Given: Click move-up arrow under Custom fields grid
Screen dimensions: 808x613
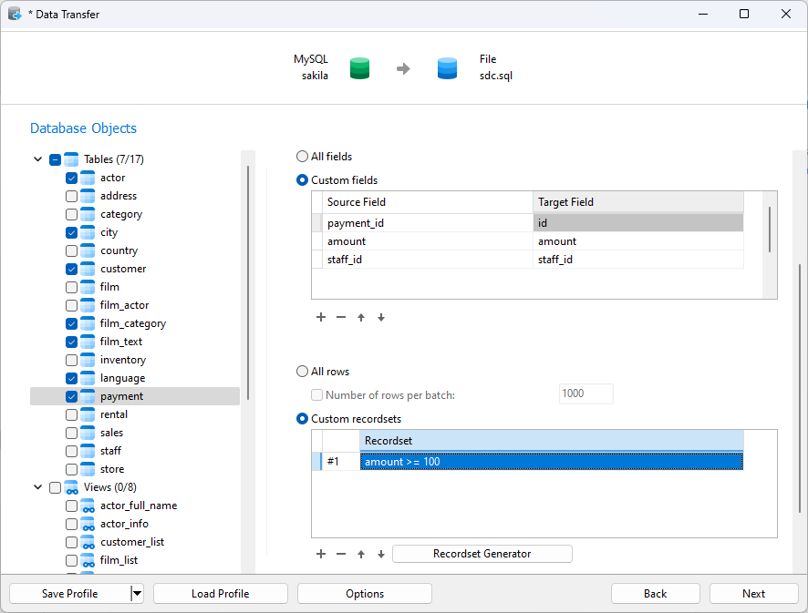Looking at the screenshot, I should [x=361, y=317].
